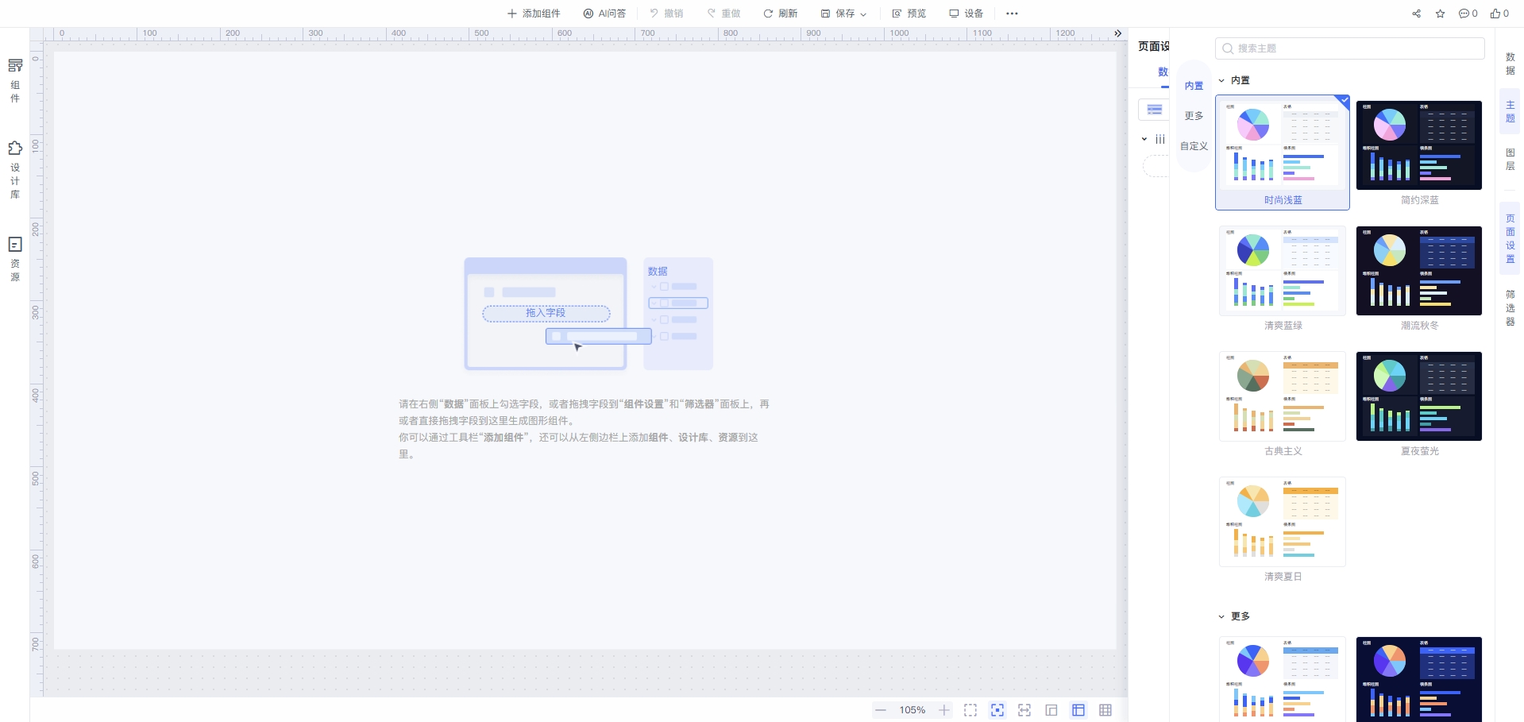
Task: Refresh the dashboard with 刷新
Action: pyautogui.click(x=781, y=14)
